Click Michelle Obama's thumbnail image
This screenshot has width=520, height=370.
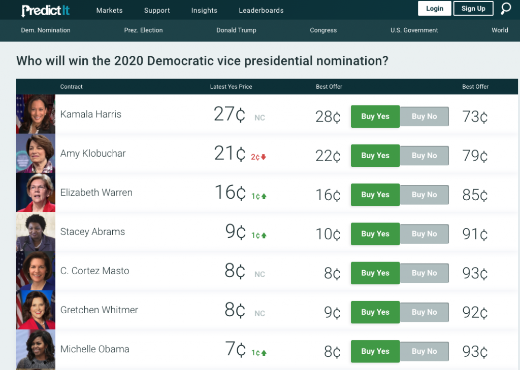point(36,349)
